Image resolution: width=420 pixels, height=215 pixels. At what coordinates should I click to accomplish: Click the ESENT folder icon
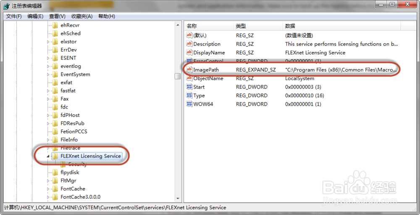tap(55, 58)
